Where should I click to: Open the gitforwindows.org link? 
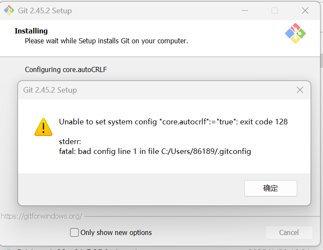click(x=41, y=216)
